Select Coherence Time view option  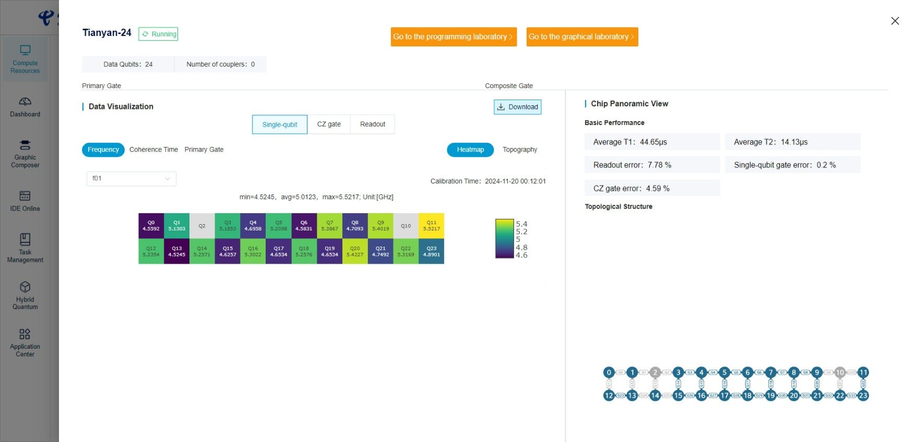click(x=153, y=150)
